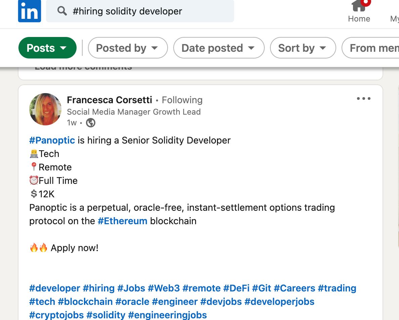Open the Posted by dropdown
The width and height of the screenshot is (399, 320).
pyautogui.click(x=128, y=48)
